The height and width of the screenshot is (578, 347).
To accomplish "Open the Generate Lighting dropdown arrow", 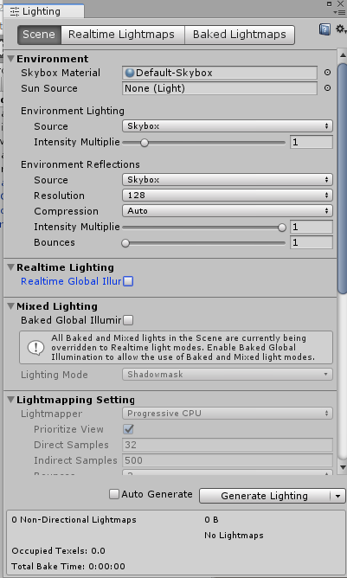I will pyautogui.click(x=337, y=496).
